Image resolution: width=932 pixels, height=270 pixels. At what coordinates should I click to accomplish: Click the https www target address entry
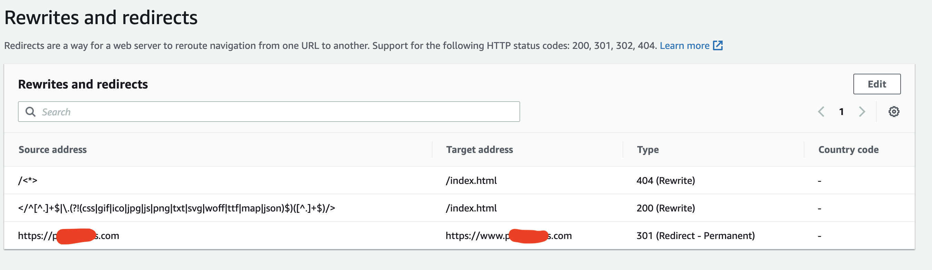509,236
